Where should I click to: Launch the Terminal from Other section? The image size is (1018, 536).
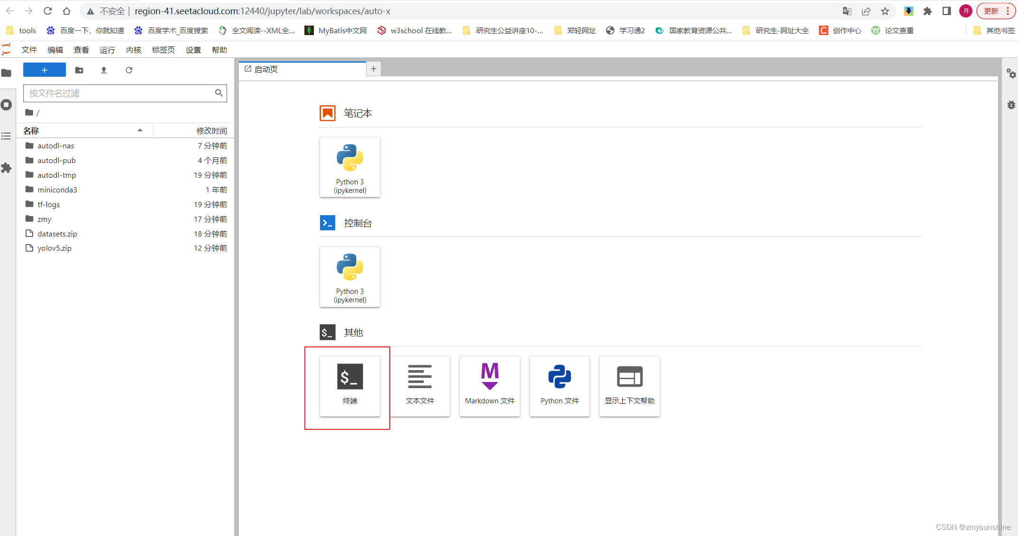[x=349, y=385]
